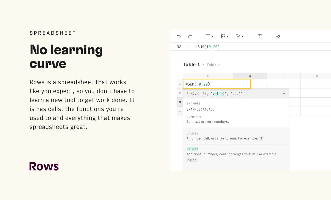Click cell C1 in the table

pos(284,84)
